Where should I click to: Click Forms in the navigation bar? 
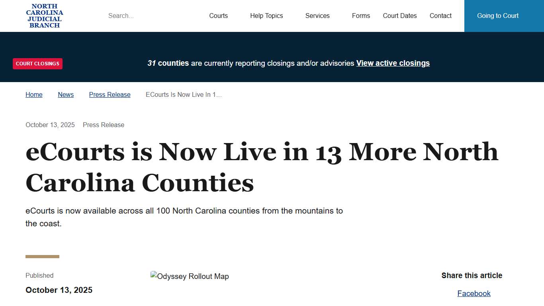point(361,16)
